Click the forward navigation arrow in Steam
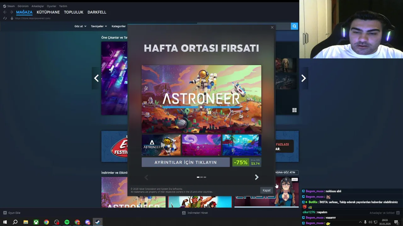The width and height of the screenshot is (403, 226). (x=11, y=12)
